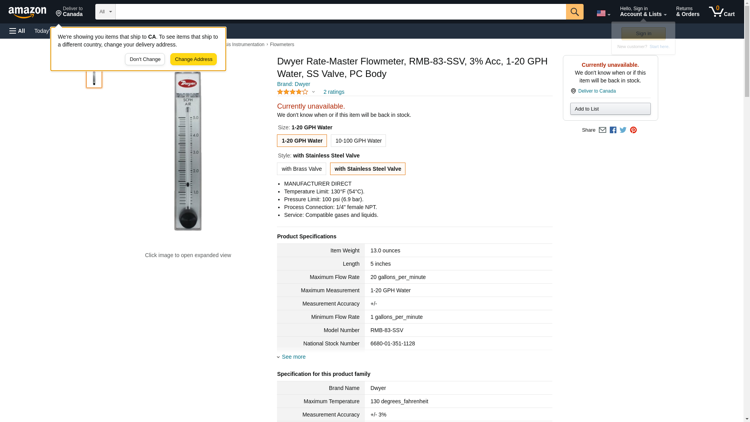Open the language flag dropdown

(x=603, y=13)
